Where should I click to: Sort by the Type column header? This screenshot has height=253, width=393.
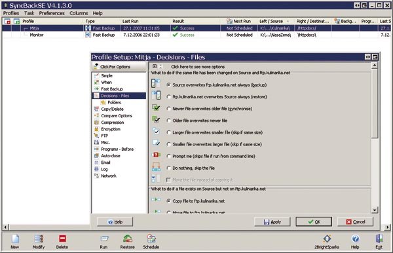pos(102,22)
